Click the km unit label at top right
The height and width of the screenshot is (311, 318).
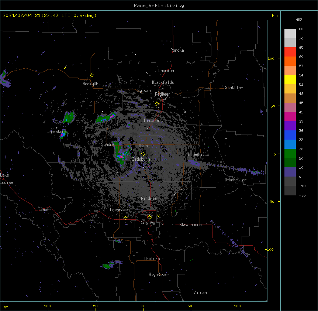tap(275, 16)
